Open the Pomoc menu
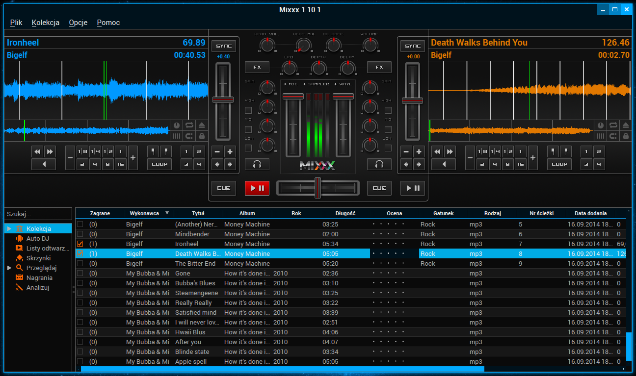This screenshot has width=636, height=376. (108, 23)
